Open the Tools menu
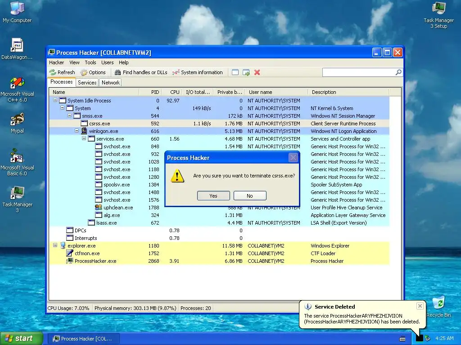The width and height of the screenshot is (461, 345). coord(90,62)
